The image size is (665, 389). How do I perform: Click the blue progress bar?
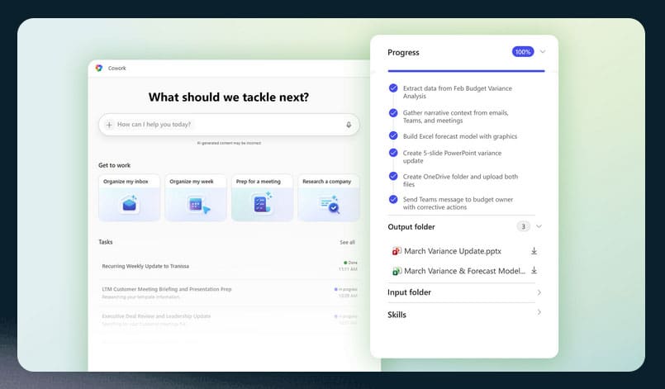pyautogui.click(x=466, y=71)
